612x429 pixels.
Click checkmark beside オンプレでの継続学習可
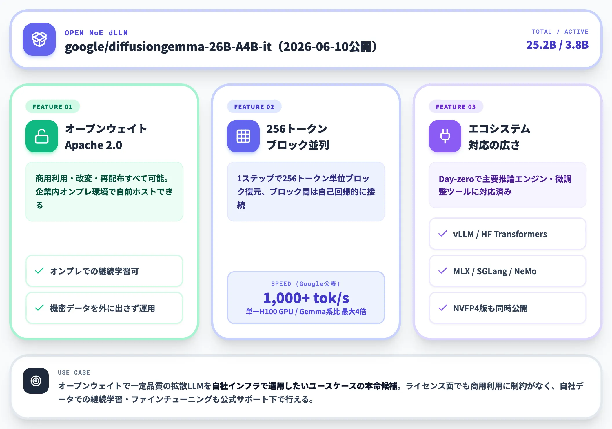tap(39, 271)
